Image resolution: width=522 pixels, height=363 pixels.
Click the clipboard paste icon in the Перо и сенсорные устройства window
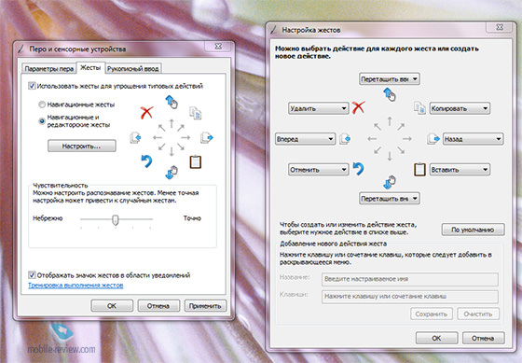click(x=196, y=162)
